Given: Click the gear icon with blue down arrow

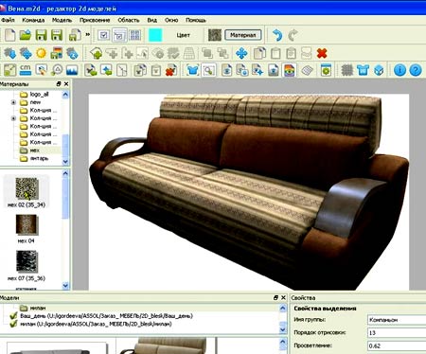Looking at the screenshot, I should point(9,53).
